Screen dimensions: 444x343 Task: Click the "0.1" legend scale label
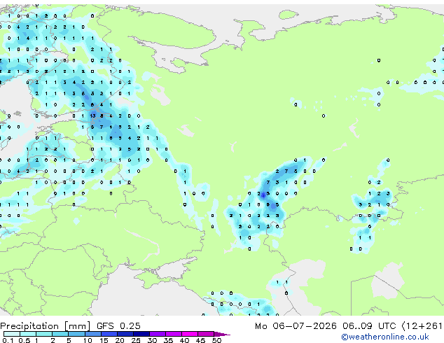point(8,340)
